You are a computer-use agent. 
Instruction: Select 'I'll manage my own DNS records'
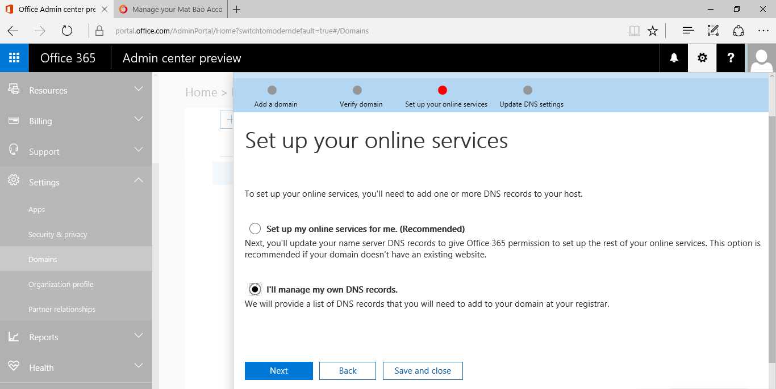pos(255,290)
